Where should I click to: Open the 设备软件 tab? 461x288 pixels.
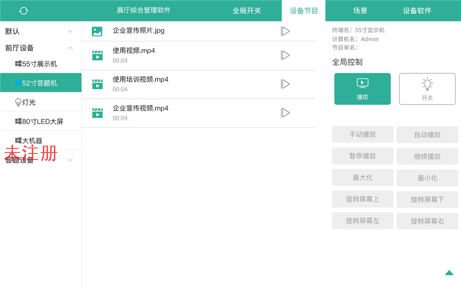(x=416, y=10)
